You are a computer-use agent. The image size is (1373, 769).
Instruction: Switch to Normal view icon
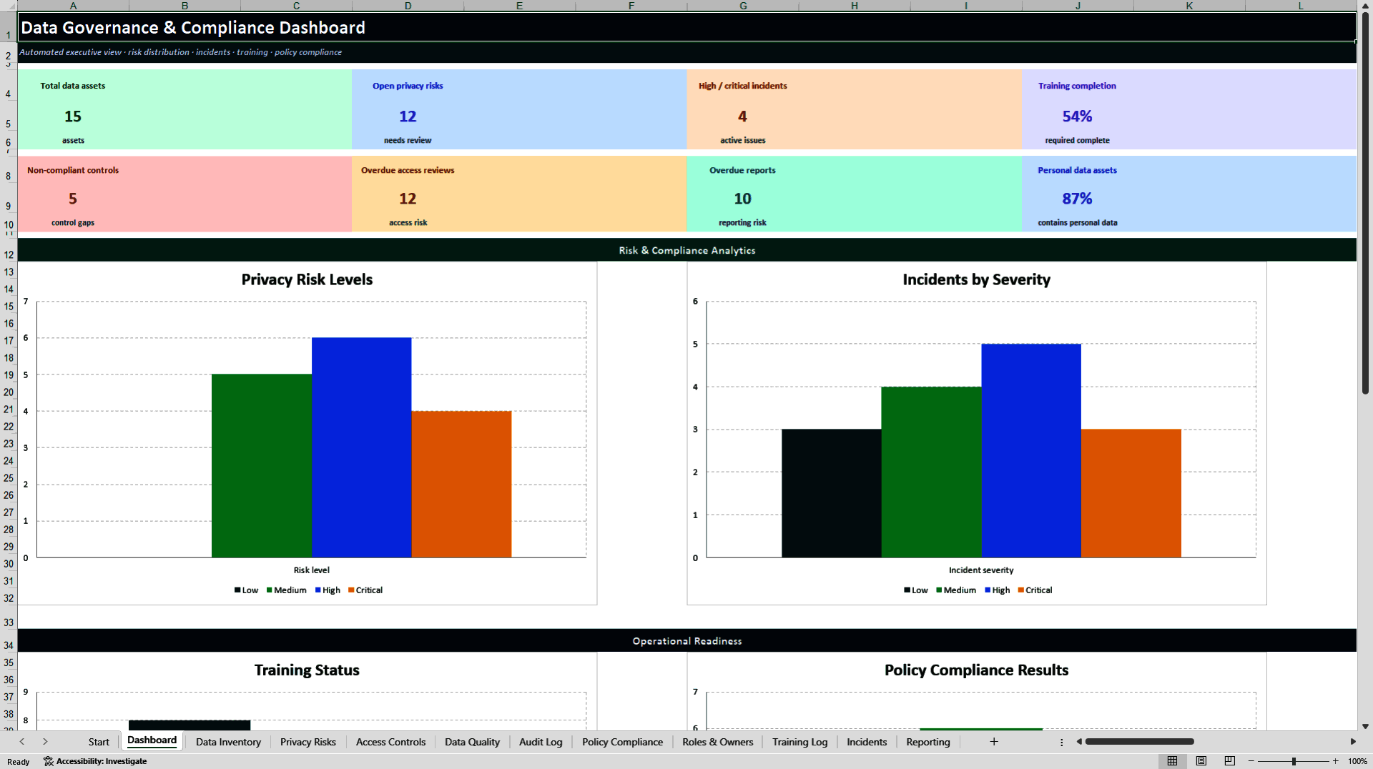point(1172,761)
